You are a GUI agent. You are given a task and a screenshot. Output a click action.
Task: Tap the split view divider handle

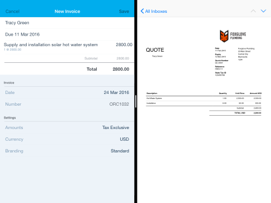click(136, 101)
